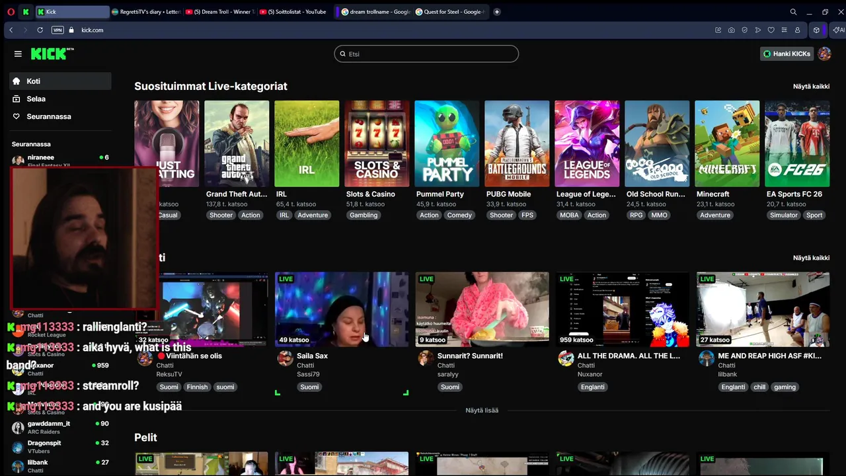Screen dimensions: 846x476
Task: Select Shooter tag under Grand Theft Auto
Action: pos(221,216)
